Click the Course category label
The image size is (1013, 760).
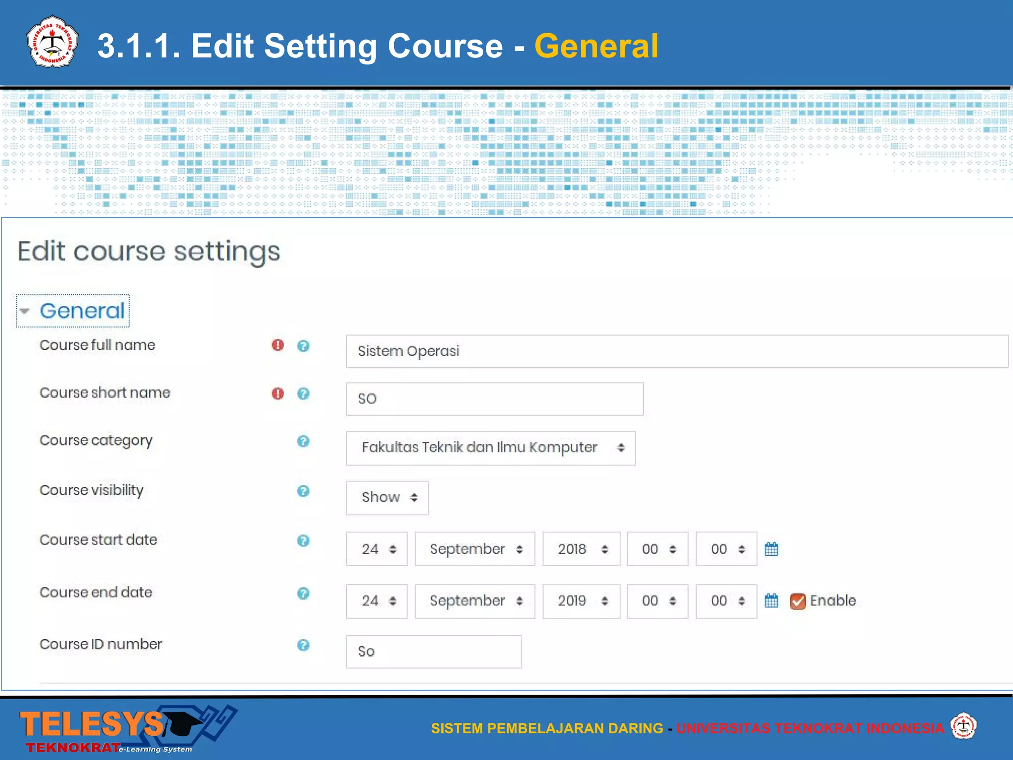point(96,441)
